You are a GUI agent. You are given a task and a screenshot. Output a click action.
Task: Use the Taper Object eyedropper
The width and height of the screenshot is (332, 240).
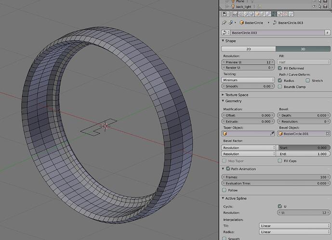pyautogui.click(x=272, y=134)
